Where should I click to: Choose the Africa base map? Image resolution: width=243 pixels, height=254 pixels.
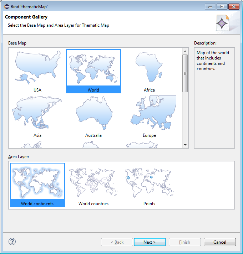[x=149, y=71]
